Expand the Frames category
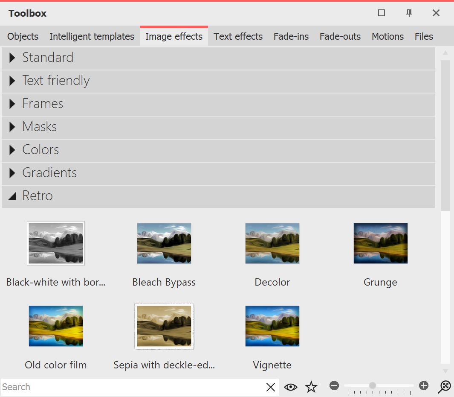Viewport: 454px width, 397px height. 42,103
